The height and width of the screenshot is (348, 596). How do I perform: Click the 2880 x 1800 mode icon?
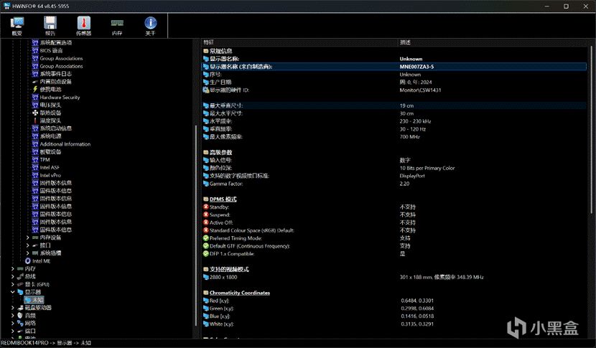[x=205, y=278]
